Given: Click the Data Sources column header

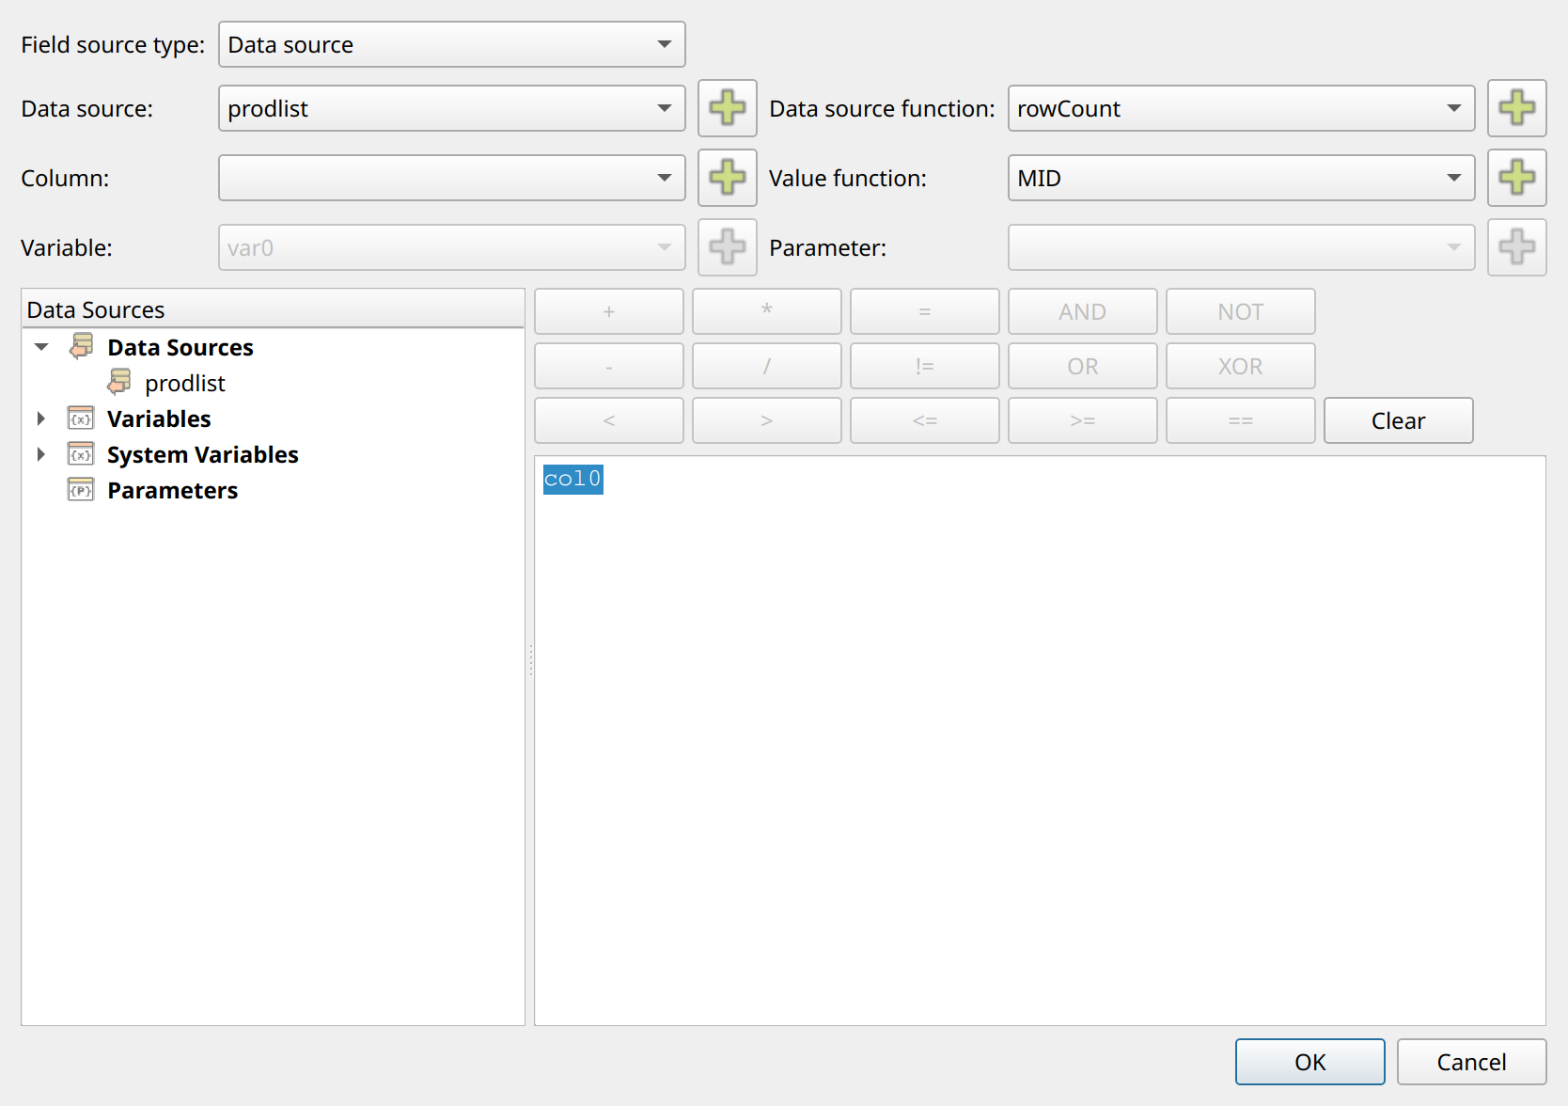Looking at the screenshot, I should [x=273, y=309].
